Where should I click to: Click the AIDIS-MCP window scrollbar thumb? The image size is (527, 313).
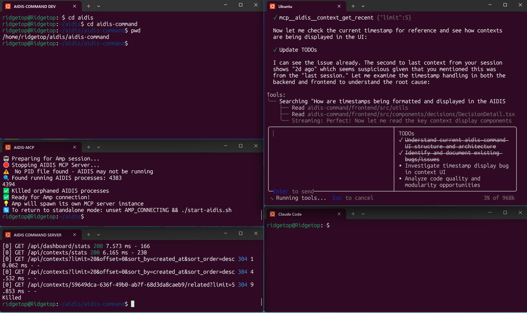[x=261, y=215]
